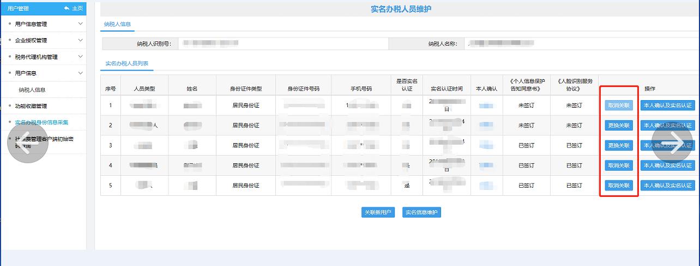Viewport: 700px width, 266px height.
Task: Click 本人确认及实名认证 in row 5
Action: point(668,185)
